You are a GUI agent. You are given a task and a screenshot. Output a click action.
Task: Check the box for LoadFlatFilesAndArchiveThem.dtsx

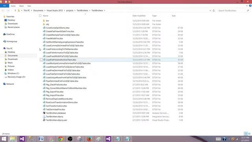click(x=41, y=60)
